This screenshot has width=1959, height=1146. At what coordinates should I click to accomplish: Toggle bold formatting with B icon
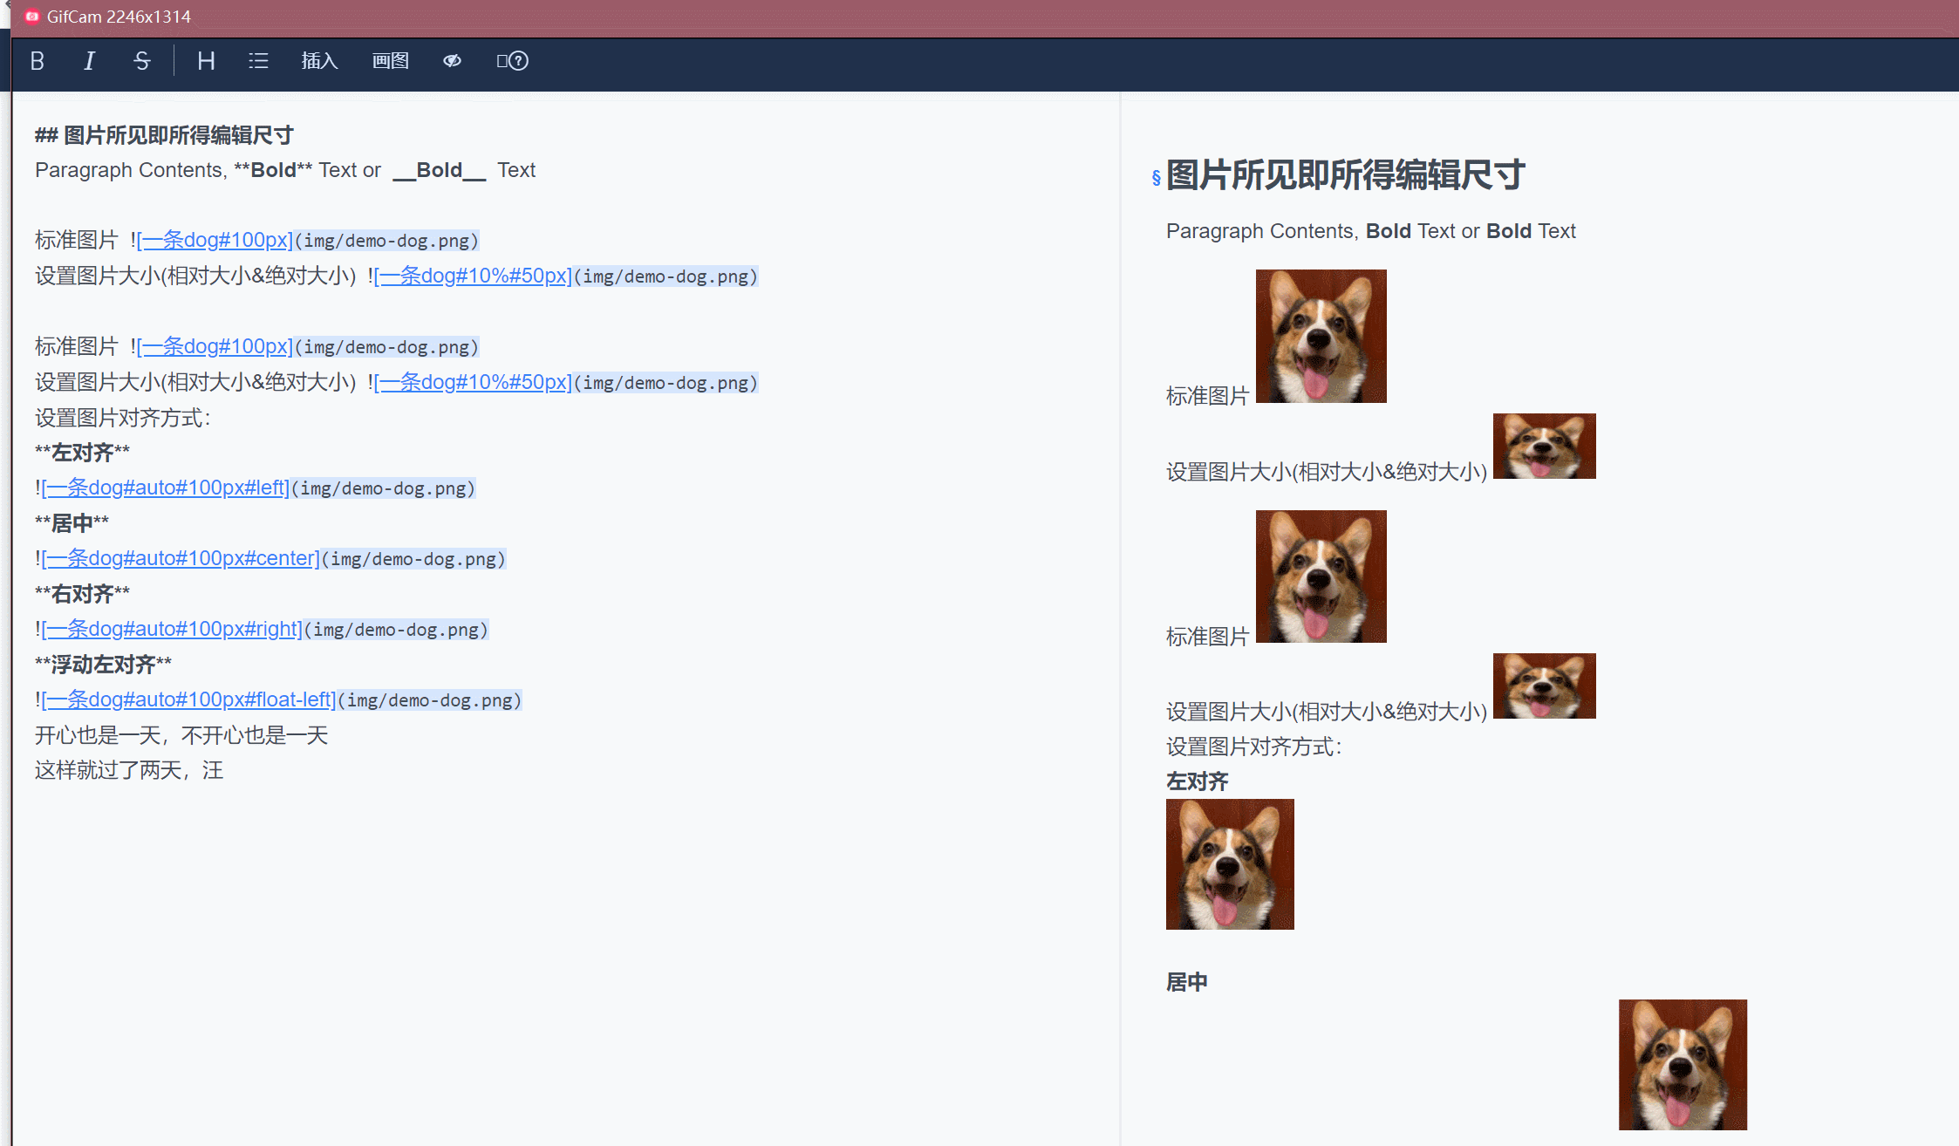pyautogui.click(x=37, y=61)
